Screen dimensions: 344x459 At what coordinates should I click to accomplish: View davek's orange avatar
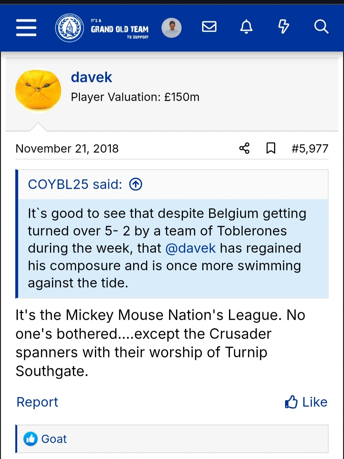click(x=38, y=91)
